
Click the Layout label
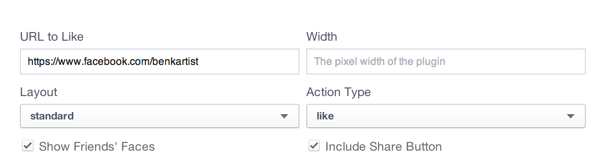[x=39, y=92]
